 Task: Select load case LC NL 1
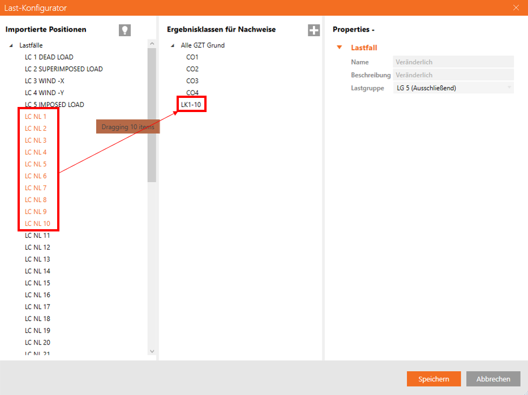point(35,117)
